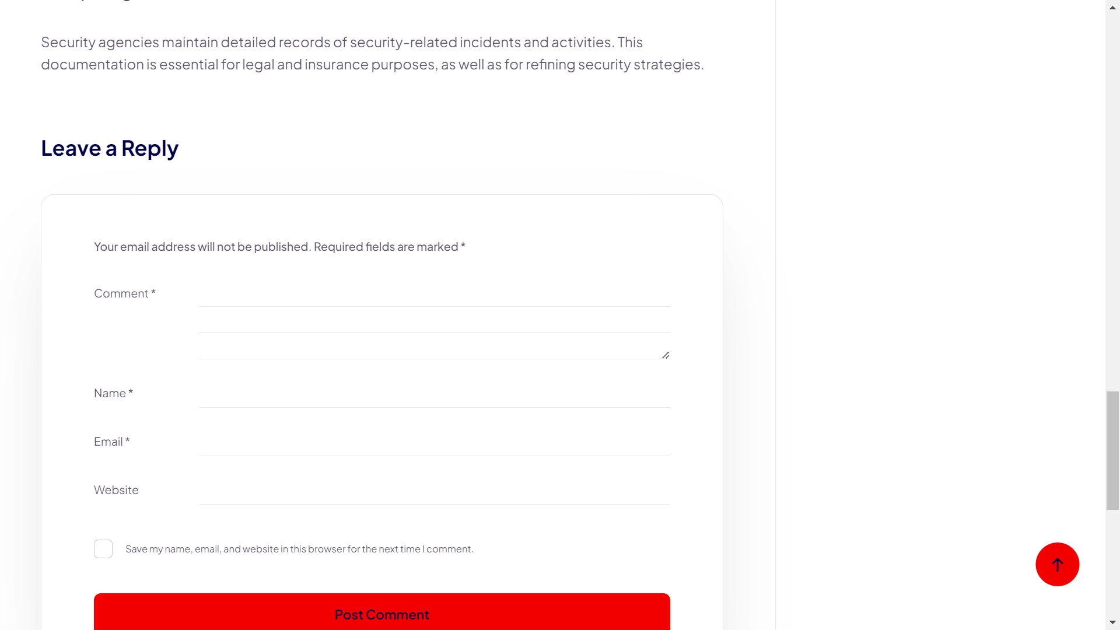Click into the Name input field

click(x=434, y=394)
